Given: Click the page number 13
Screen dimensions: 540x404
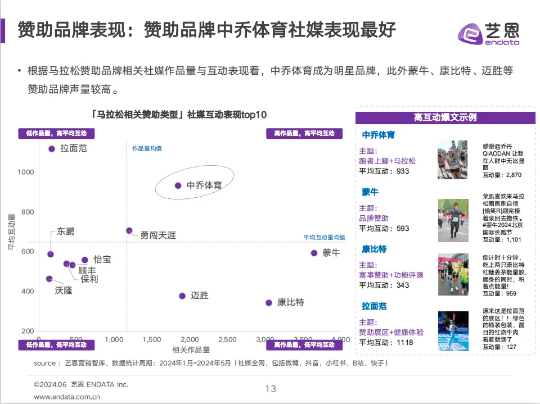Looking at the screenshot, I should pyautogui.click(x=271, y=389).
